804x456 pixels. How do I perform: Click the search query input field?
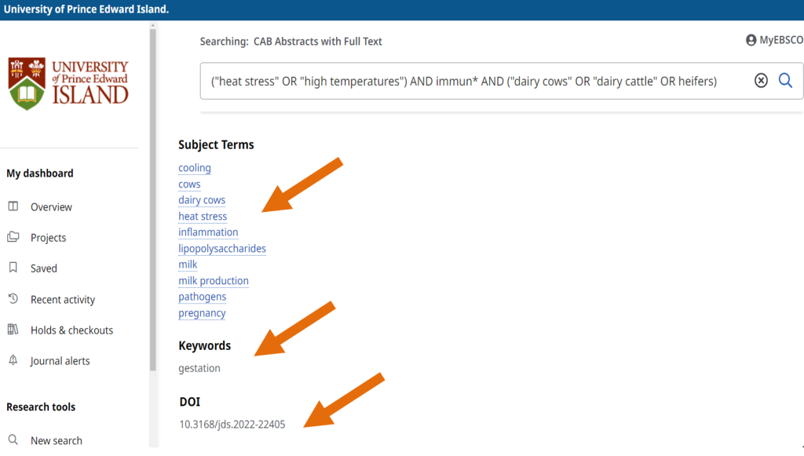471,81
